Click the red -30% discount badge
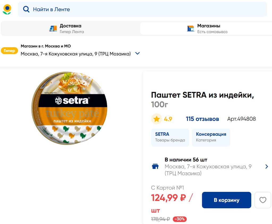The height and width of the screenshot is (224, 272). [180, 219]
